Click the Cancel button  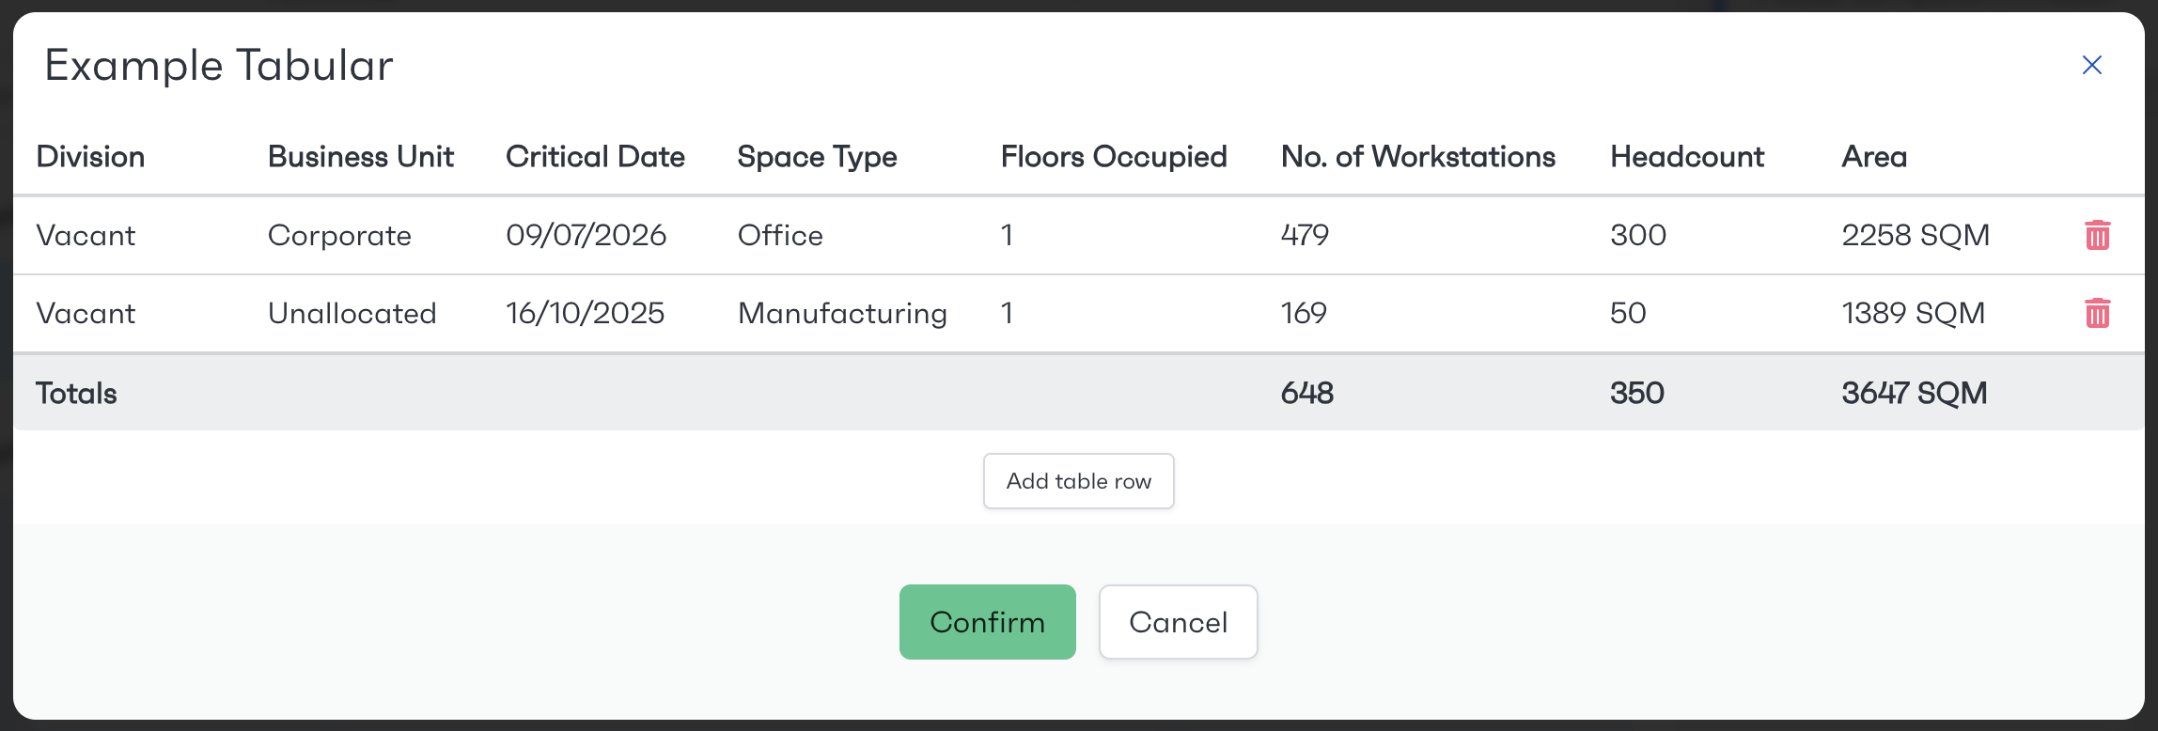[1178, 622]
